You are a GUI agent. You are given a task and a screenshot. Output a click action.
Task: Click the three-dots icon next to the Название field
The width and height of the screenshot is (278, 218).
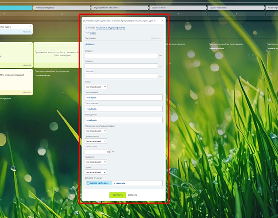pos(160,66)
